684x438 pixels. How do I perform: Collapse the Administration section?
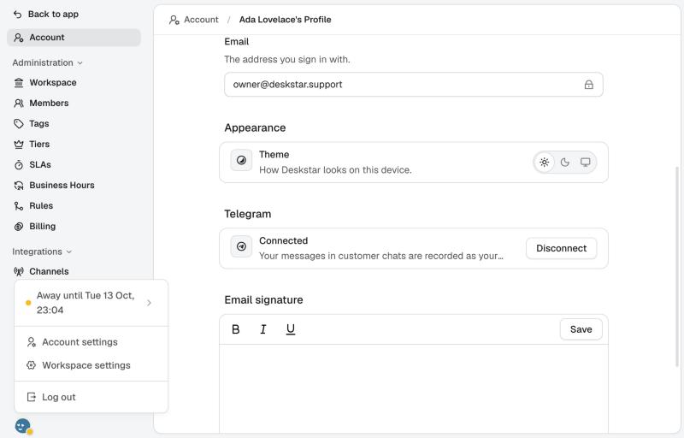47,62
